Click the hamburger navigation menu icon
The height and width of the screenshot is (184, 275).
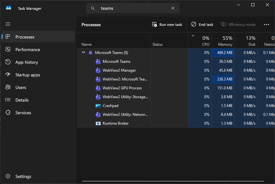8,24
